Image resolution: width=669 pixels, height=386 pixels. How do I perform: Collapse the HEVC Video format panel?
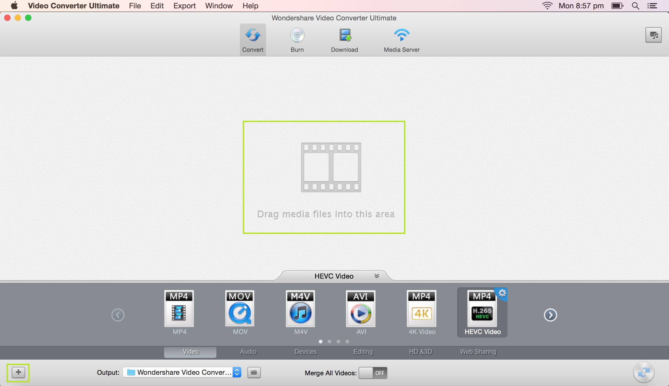click(x=377, y=276)
